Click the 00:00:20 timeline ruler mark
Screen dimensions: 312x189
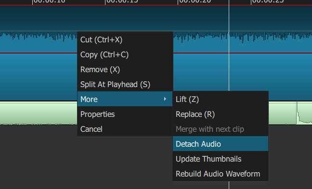coord(195,1)
